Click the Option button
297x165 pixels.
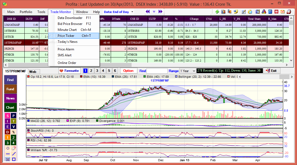128,71
